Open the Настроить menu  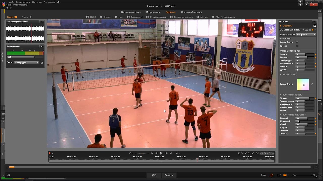point(37,2)
